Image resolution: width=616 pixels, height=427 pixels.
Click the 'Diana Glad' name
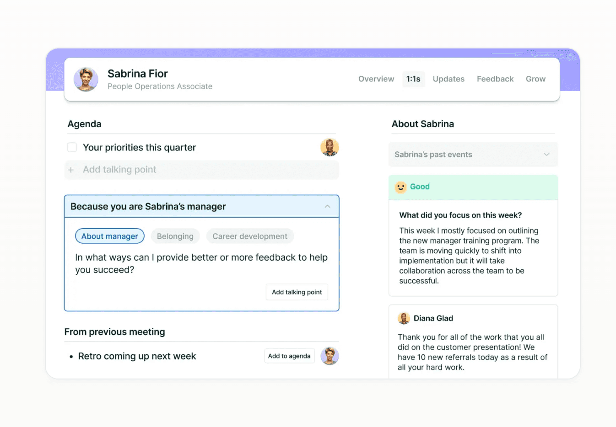[x=433, y=318]
